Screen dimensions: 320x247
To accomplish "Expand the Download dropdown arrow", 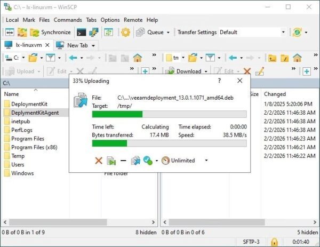I will [x=206, y=71].
